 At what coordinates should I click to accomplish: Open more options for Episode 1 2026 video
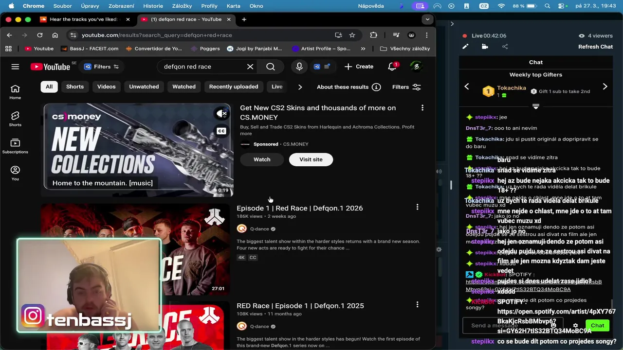[417, 207]
